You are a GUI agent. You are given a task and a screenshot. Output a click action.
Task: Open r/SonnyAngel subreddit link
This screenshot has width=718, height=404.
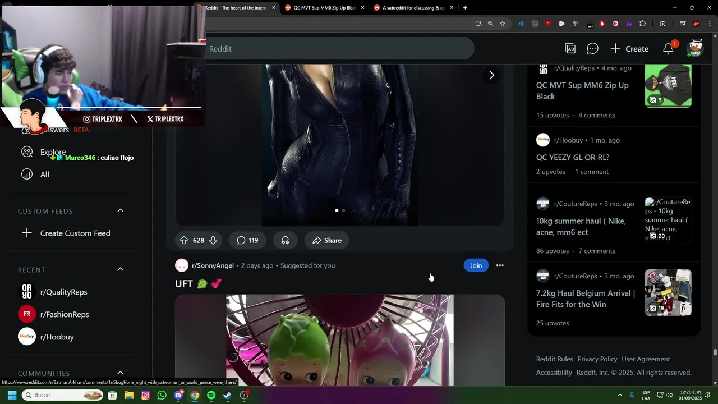(x=213, y=265)
